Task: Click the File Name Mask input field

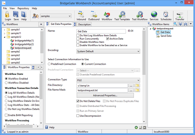Action: tap(102, 90)
